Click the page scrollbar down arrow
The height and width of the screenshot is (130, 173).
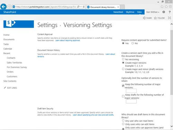[x=172, y=126]
